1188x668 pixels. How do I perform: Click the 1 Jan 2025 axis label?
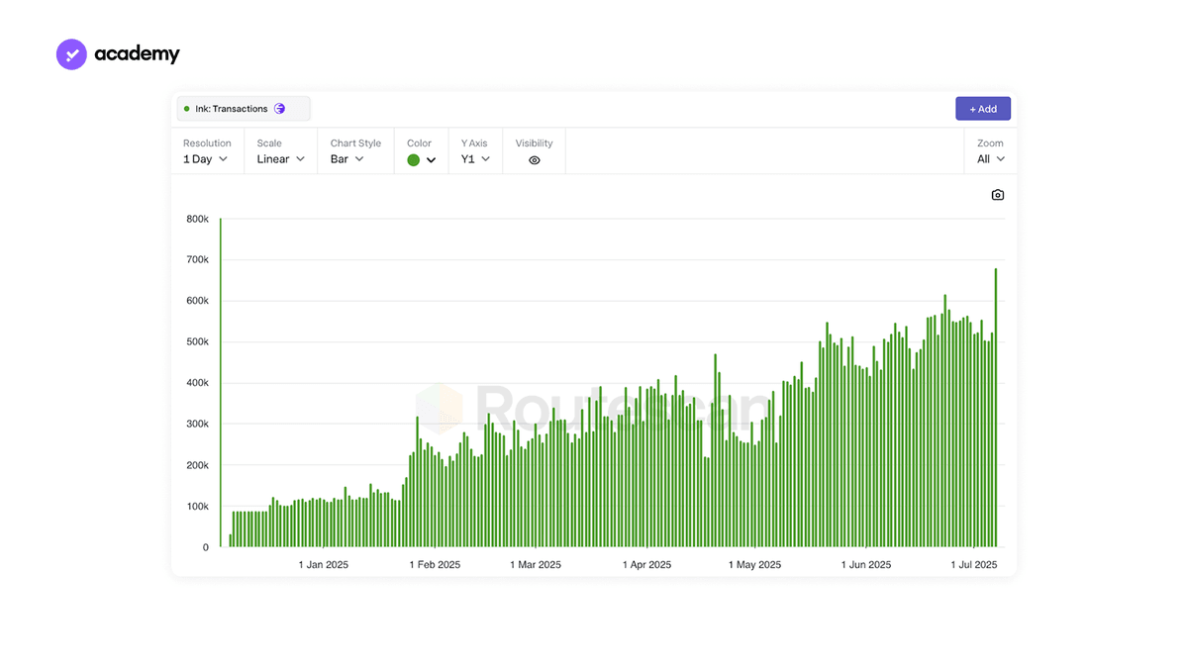pyautogui.click(x=324, y=565)
